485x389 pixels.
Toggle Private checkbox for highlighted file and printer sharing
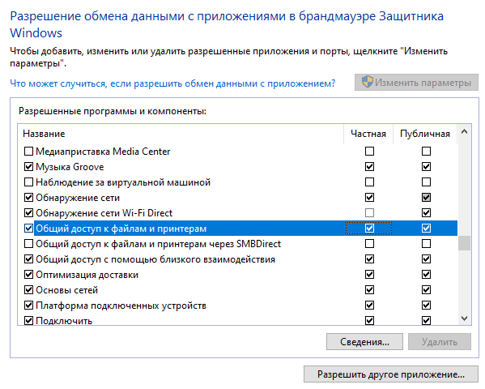(x=369, y=229)
